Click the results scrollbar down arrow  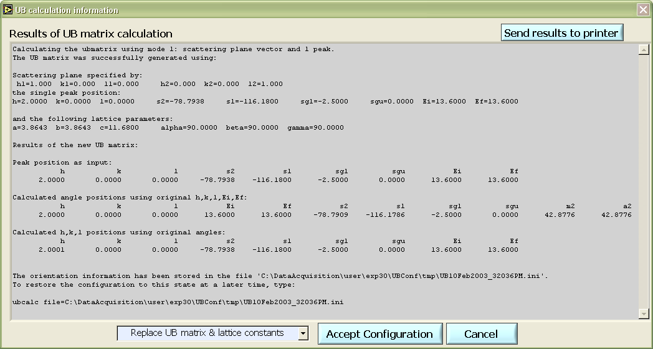click(644, 314)
